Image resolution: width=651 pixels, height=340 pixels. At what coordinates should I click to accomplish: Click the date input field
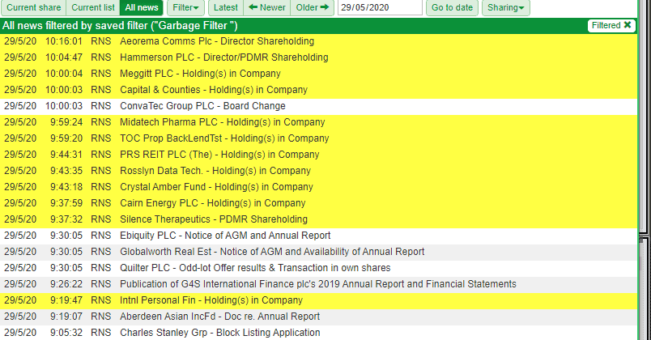[x=380, y=7]
